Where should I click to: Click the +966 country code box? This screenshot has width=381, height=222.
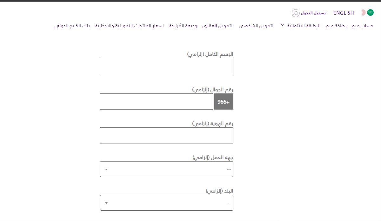pyautogui.click(x=224, y=102)
